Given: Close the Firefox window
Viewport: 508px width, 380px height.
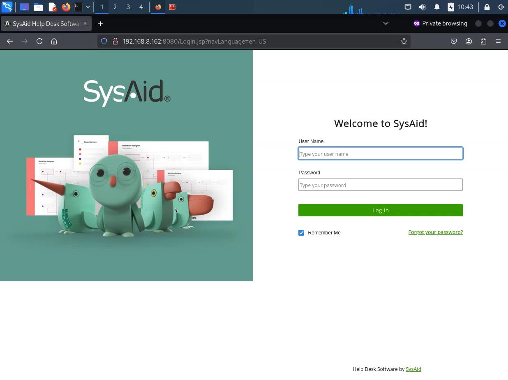Looking at the screenshot, I should click(502, 23).
